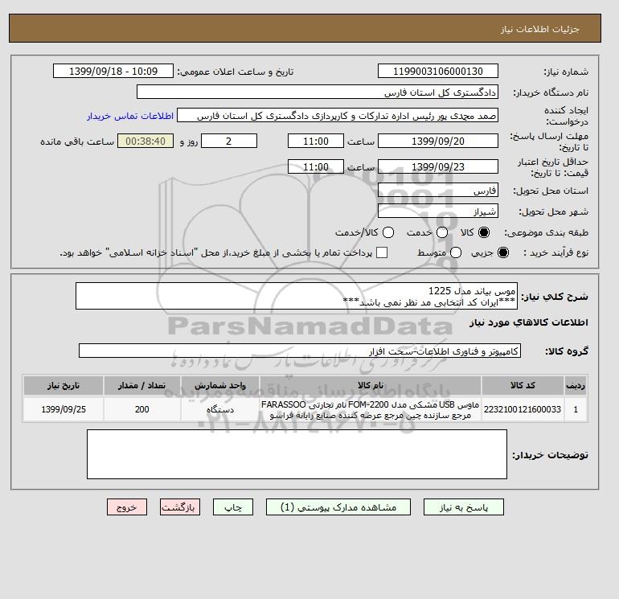Click the واحد شمارش column header

220,385
